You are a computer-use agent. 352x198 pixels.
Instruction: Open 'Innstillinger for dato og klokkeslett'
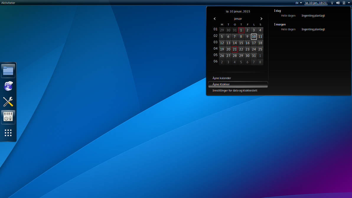[x=234, y=90]
